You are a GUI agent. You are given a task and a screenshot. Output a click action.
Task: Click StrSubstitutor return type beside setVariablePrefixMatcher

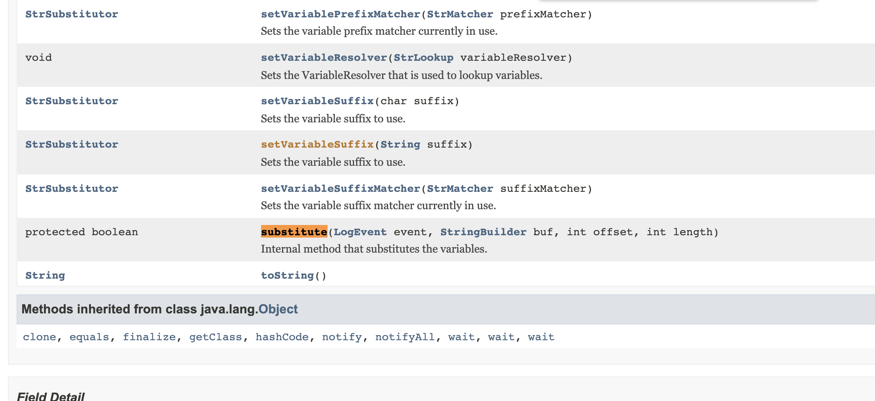[x=72, y=14]
